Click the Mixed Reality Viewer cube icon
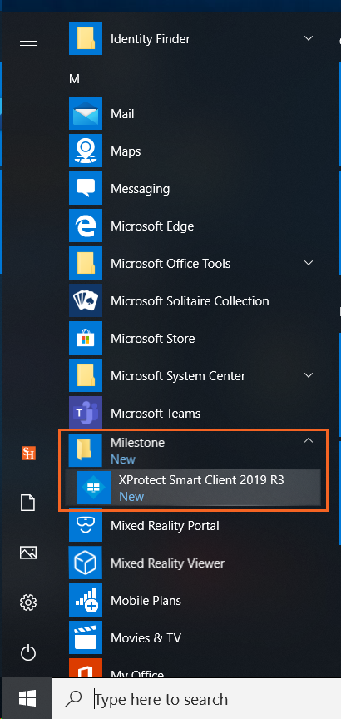This screenshot has width=341, height=719. (x=85, y=563)
